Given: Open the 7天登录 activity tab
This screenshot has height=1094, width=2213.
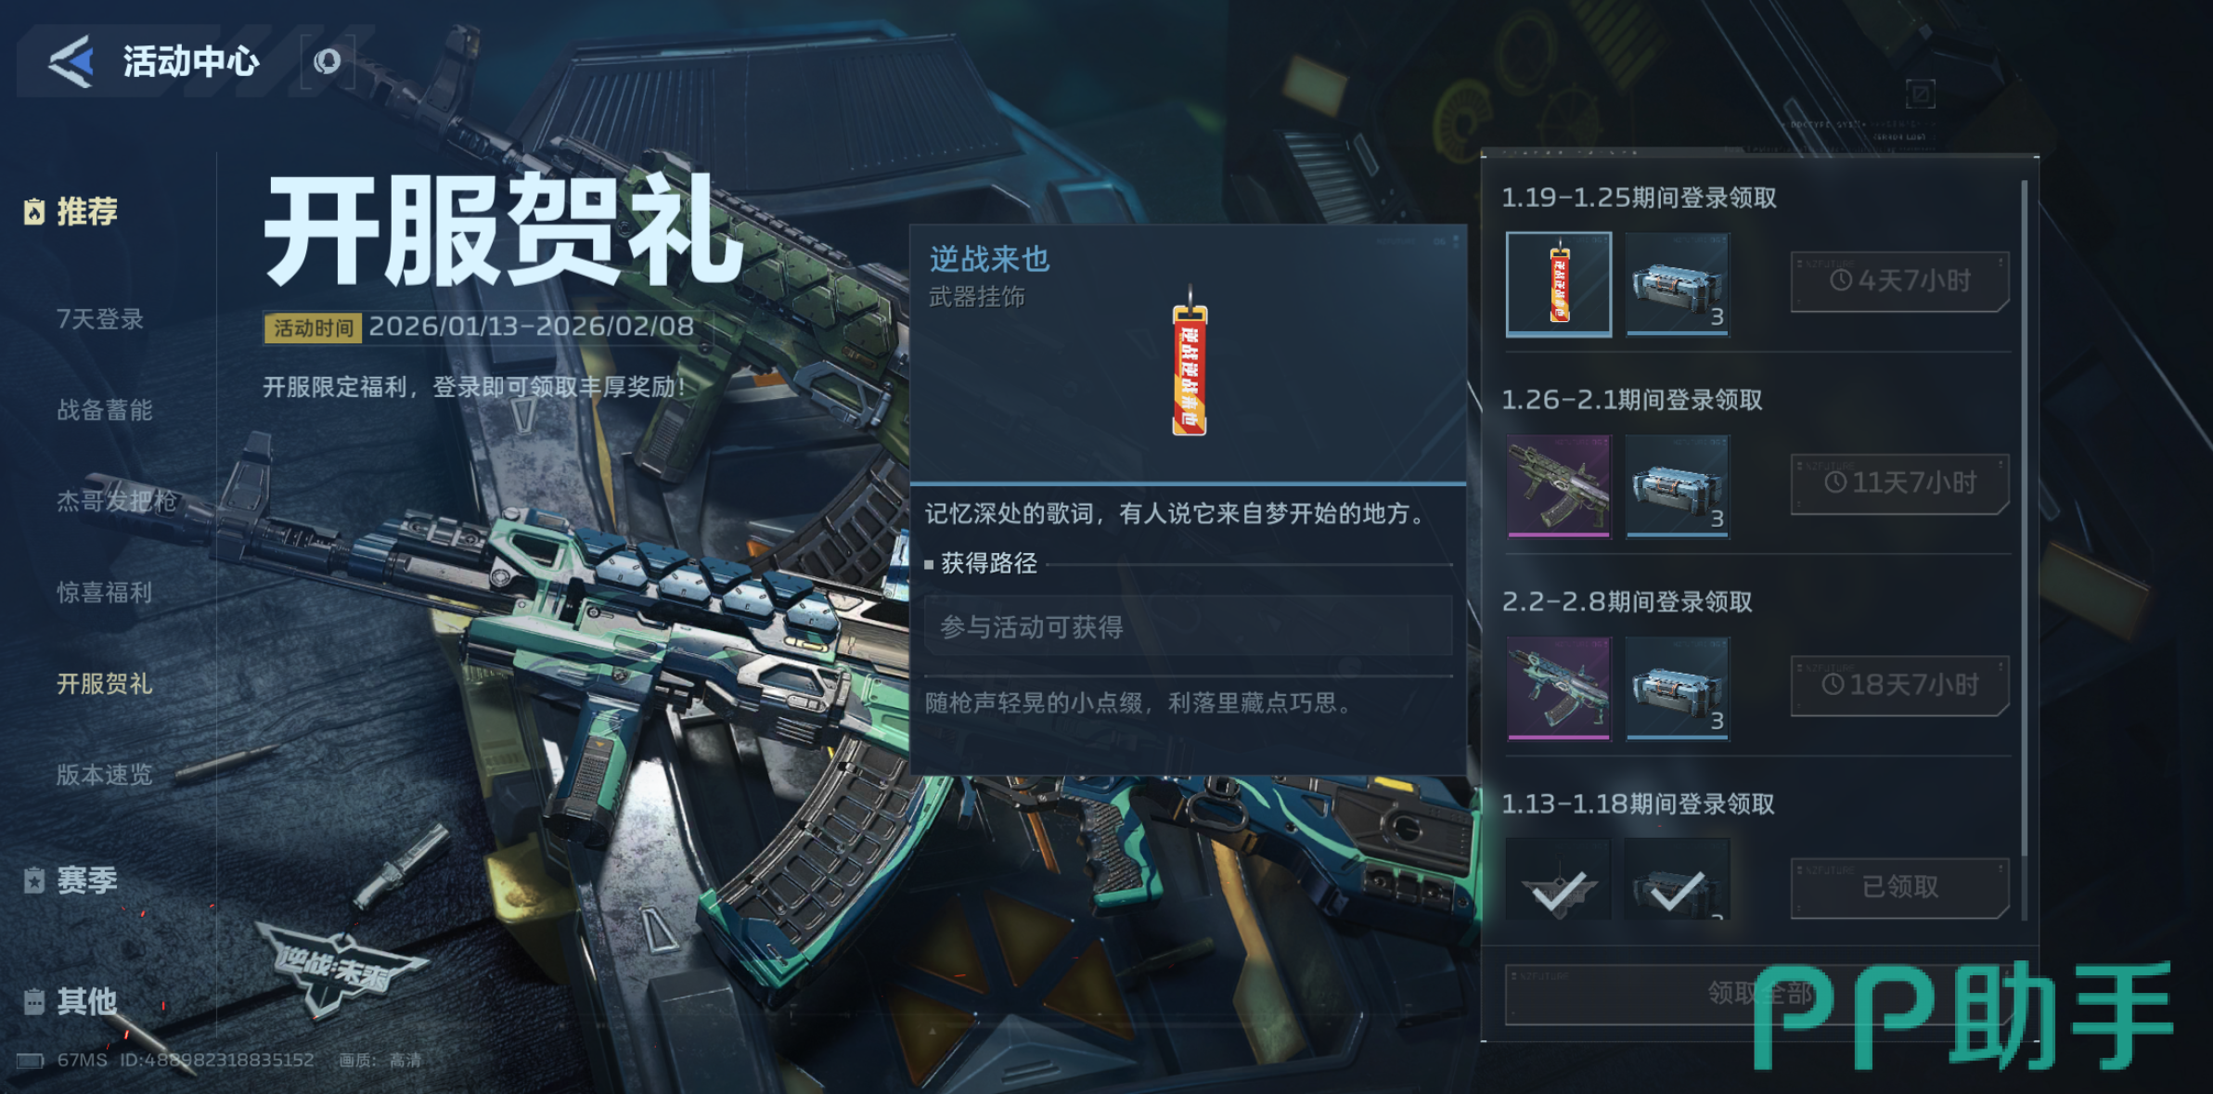Looking at the screenshot, I should (100, 319).
